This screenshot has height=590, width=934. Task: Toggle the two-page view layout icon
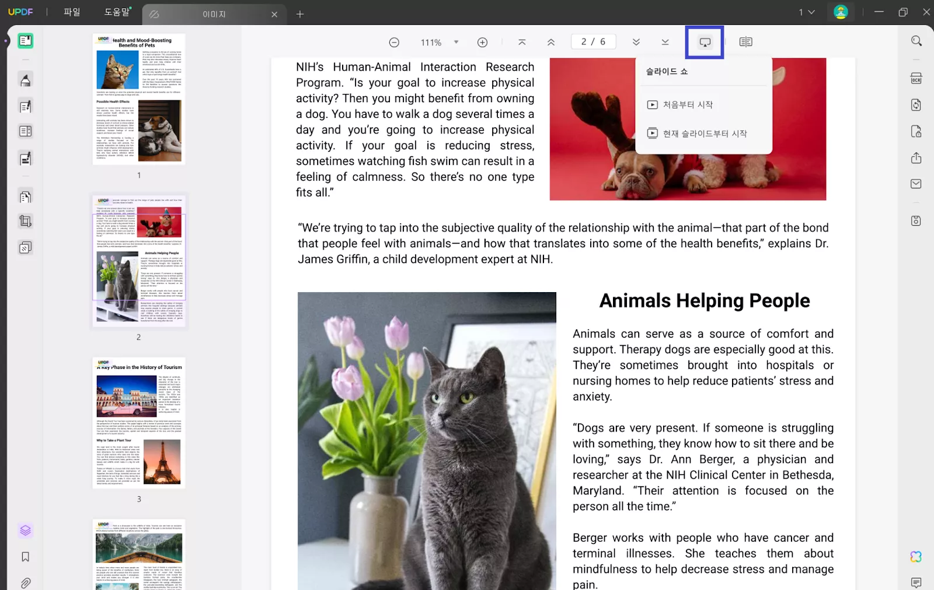(x=745, y=42)
